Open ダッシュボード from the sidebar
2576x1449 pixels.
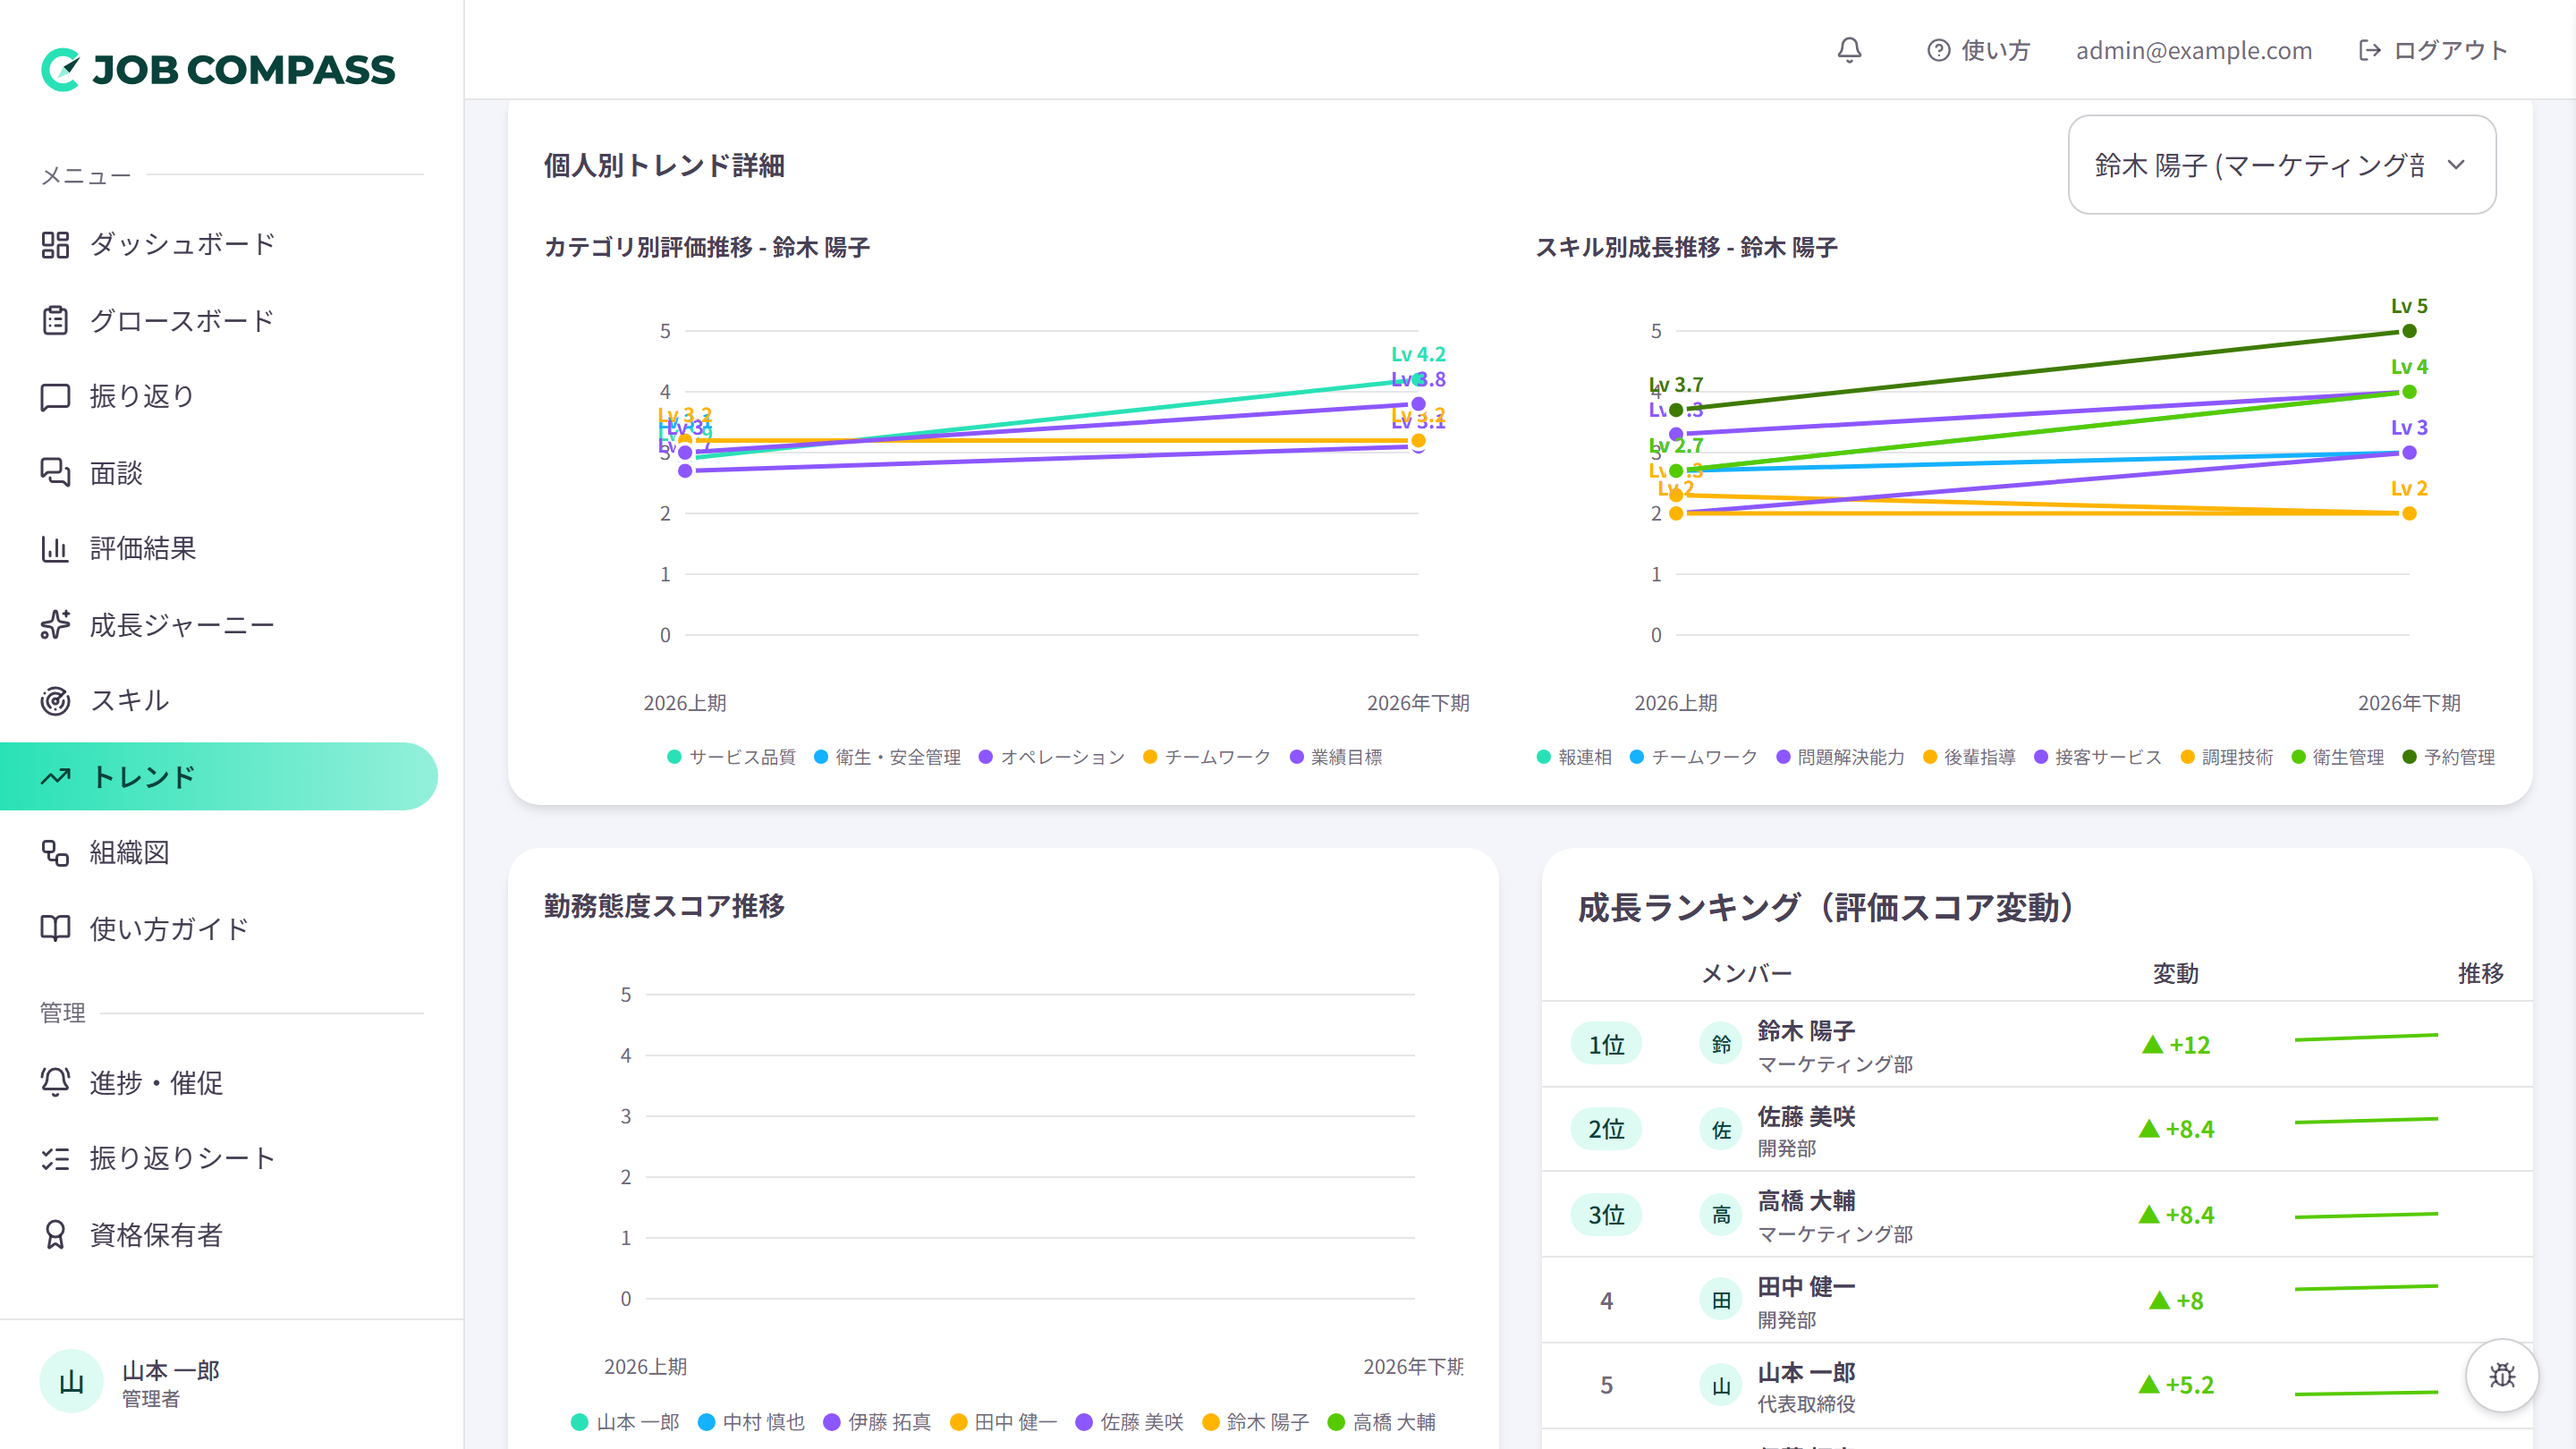point(219,244)
